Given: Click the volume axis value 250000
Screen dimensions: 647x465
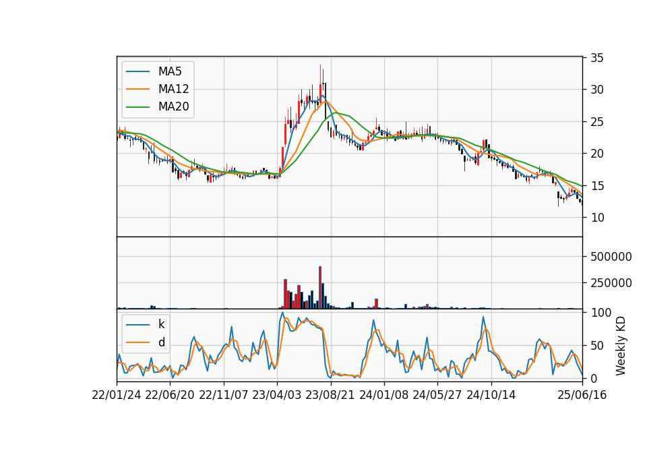Looking at the screenshot, I should (611, 283).
